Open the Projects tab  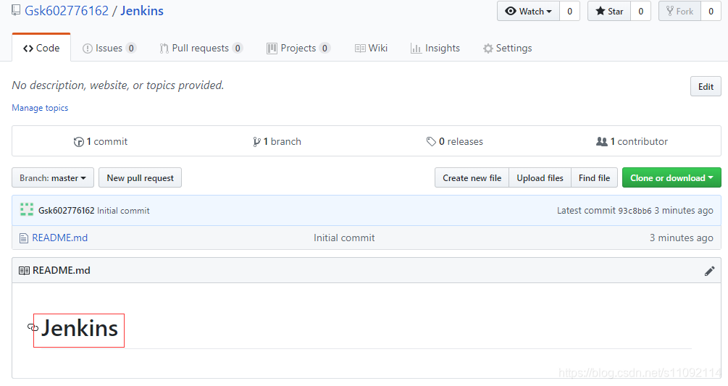click(298, 48)
